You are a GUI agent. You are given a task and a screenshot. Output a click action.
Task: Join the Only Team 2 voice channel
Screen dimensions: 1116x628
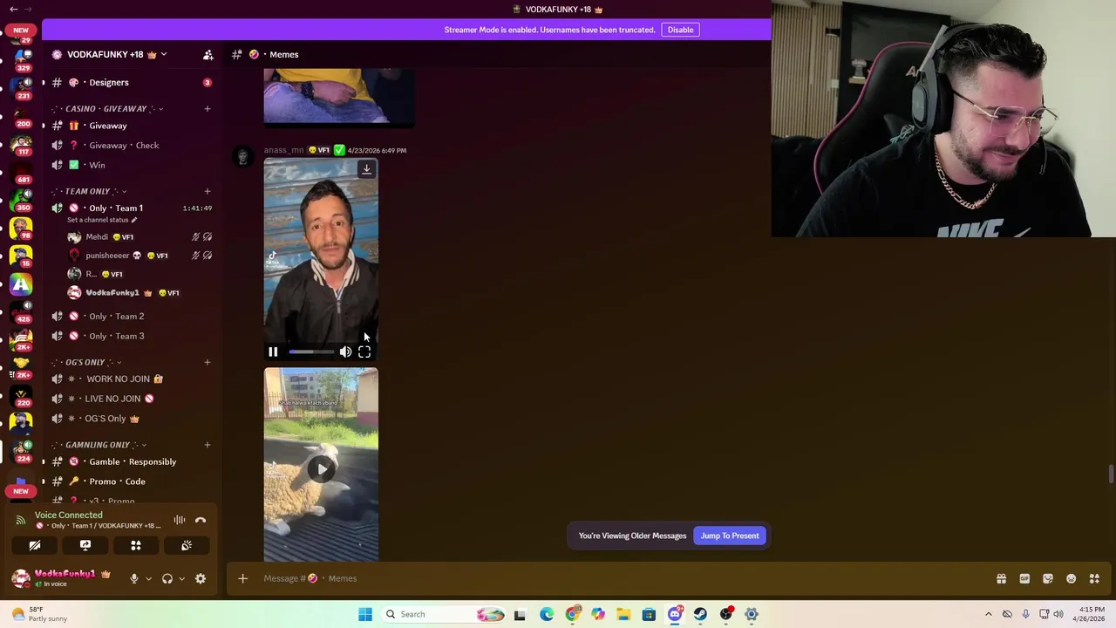pyautogui.click(x=133, y=316)
